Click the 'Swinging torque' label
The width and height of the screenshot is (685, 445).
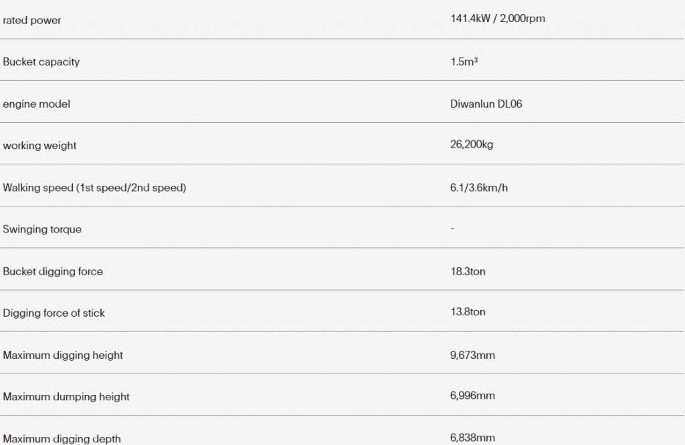tap(42, 229)
